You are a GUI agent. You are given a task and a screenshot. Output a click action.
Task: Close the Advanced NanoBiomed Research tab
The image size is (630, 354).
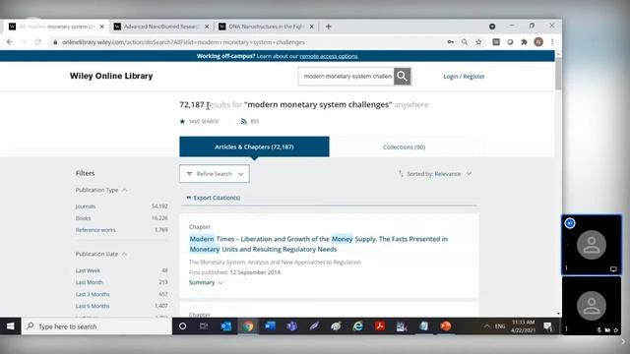pyautogui.click(x=207, y=27)
